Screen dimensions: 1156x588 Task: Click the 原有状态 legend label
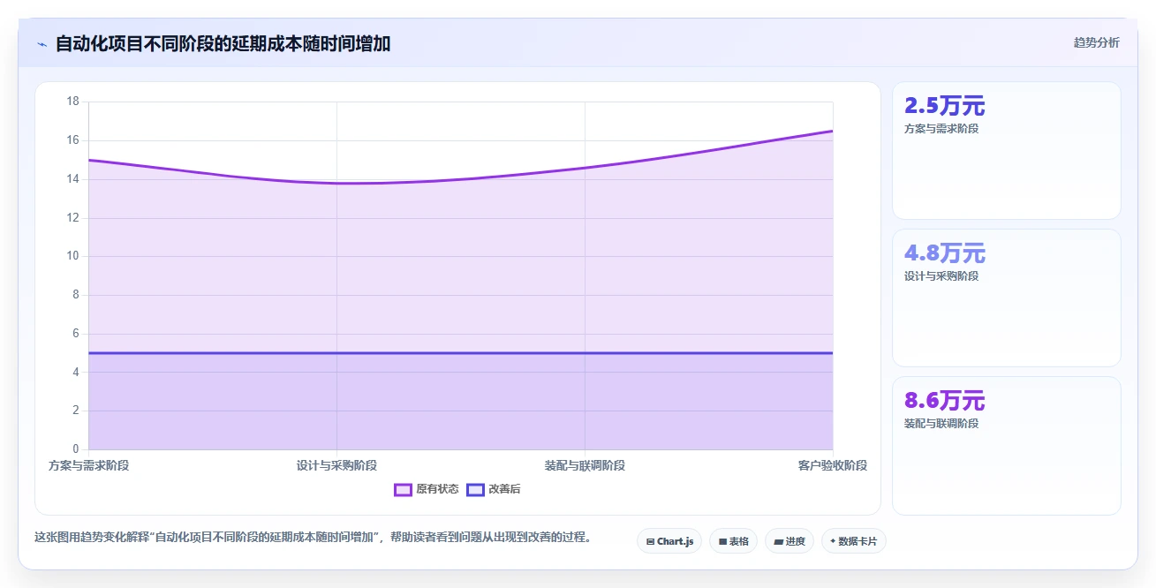(437, 489)
